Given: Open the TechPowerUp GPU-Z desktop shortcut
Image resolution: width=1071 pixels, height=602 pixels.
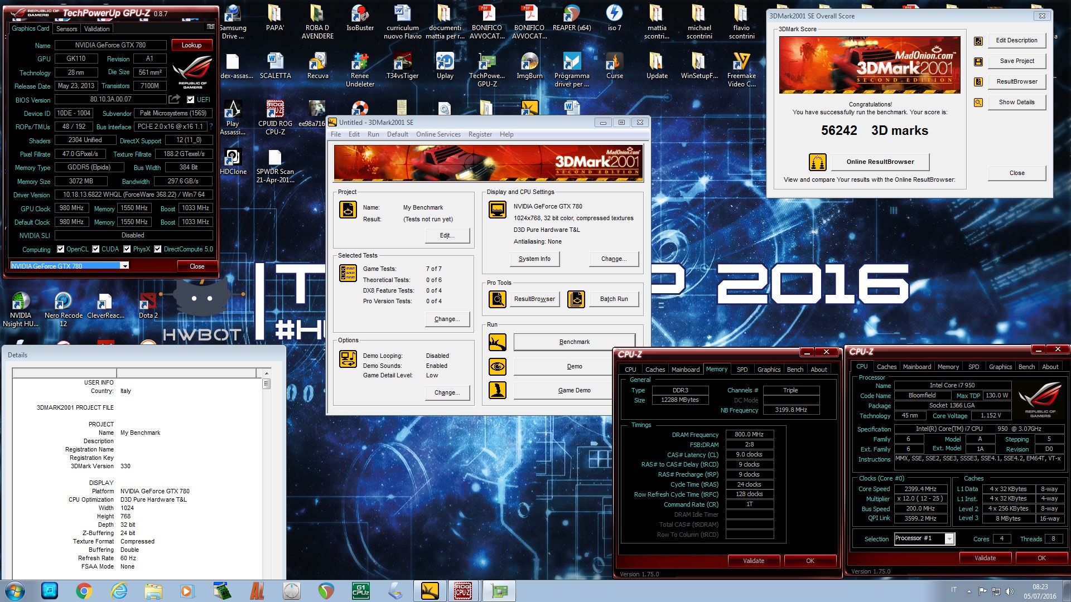Looking at the screenshot, I should click(487, 70).
